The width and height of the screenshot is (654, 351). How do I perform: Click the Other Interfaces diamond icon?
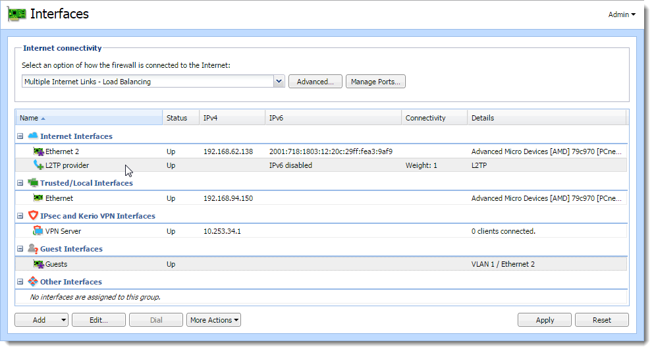(x=32, y=281)
